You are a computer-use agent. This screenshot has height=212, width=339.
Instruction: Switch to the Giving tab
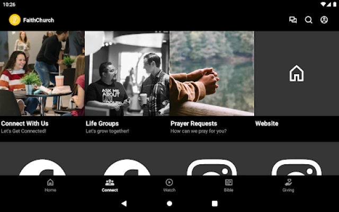[288, 185]
